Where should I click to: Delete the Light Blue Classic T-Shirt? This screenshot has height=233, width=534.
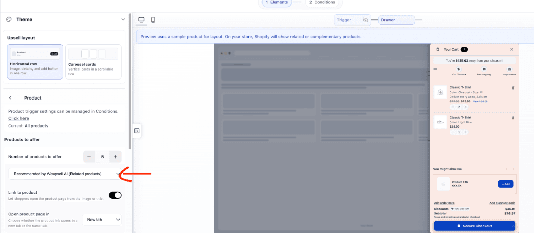click(513, 118)
